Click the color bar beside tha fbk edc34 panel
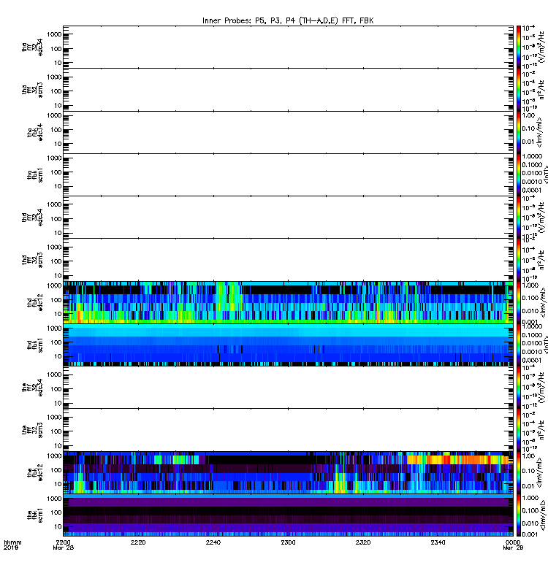Image resolution: width=548 pixels, height=584 pixels. point(519,132)
